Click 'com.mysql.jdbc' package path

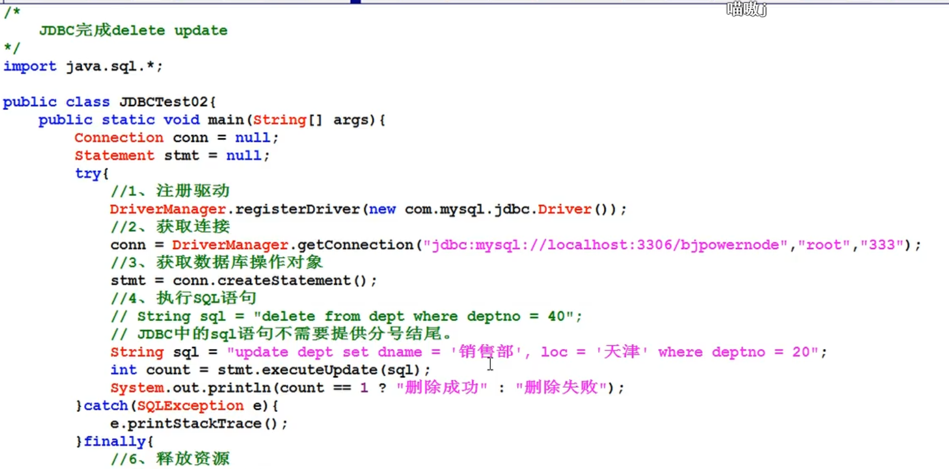click(467, 209)
